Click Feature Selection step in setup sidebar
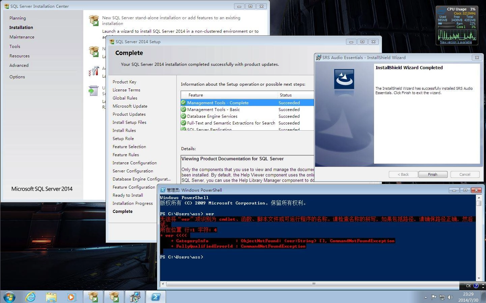486x303 pixels. pyautogui.click(x=129, y=147)
